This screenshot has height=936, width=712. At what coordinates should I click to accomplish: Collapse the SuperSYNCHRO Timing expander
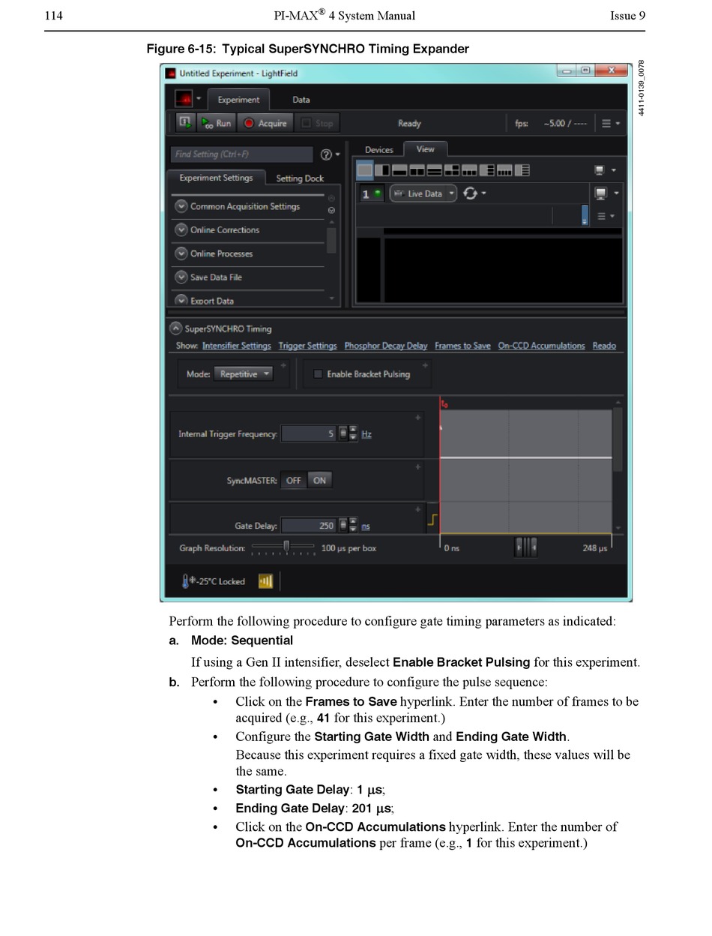[175, 328]
